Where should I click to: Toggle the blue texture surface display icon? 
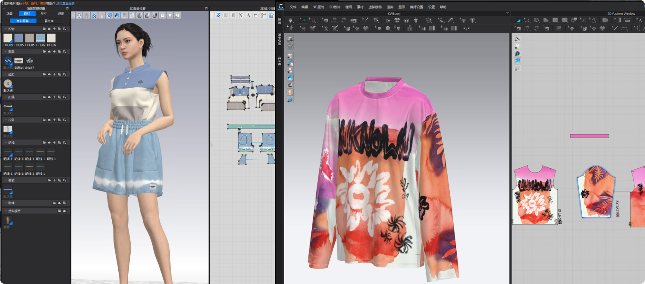[290, 77]
